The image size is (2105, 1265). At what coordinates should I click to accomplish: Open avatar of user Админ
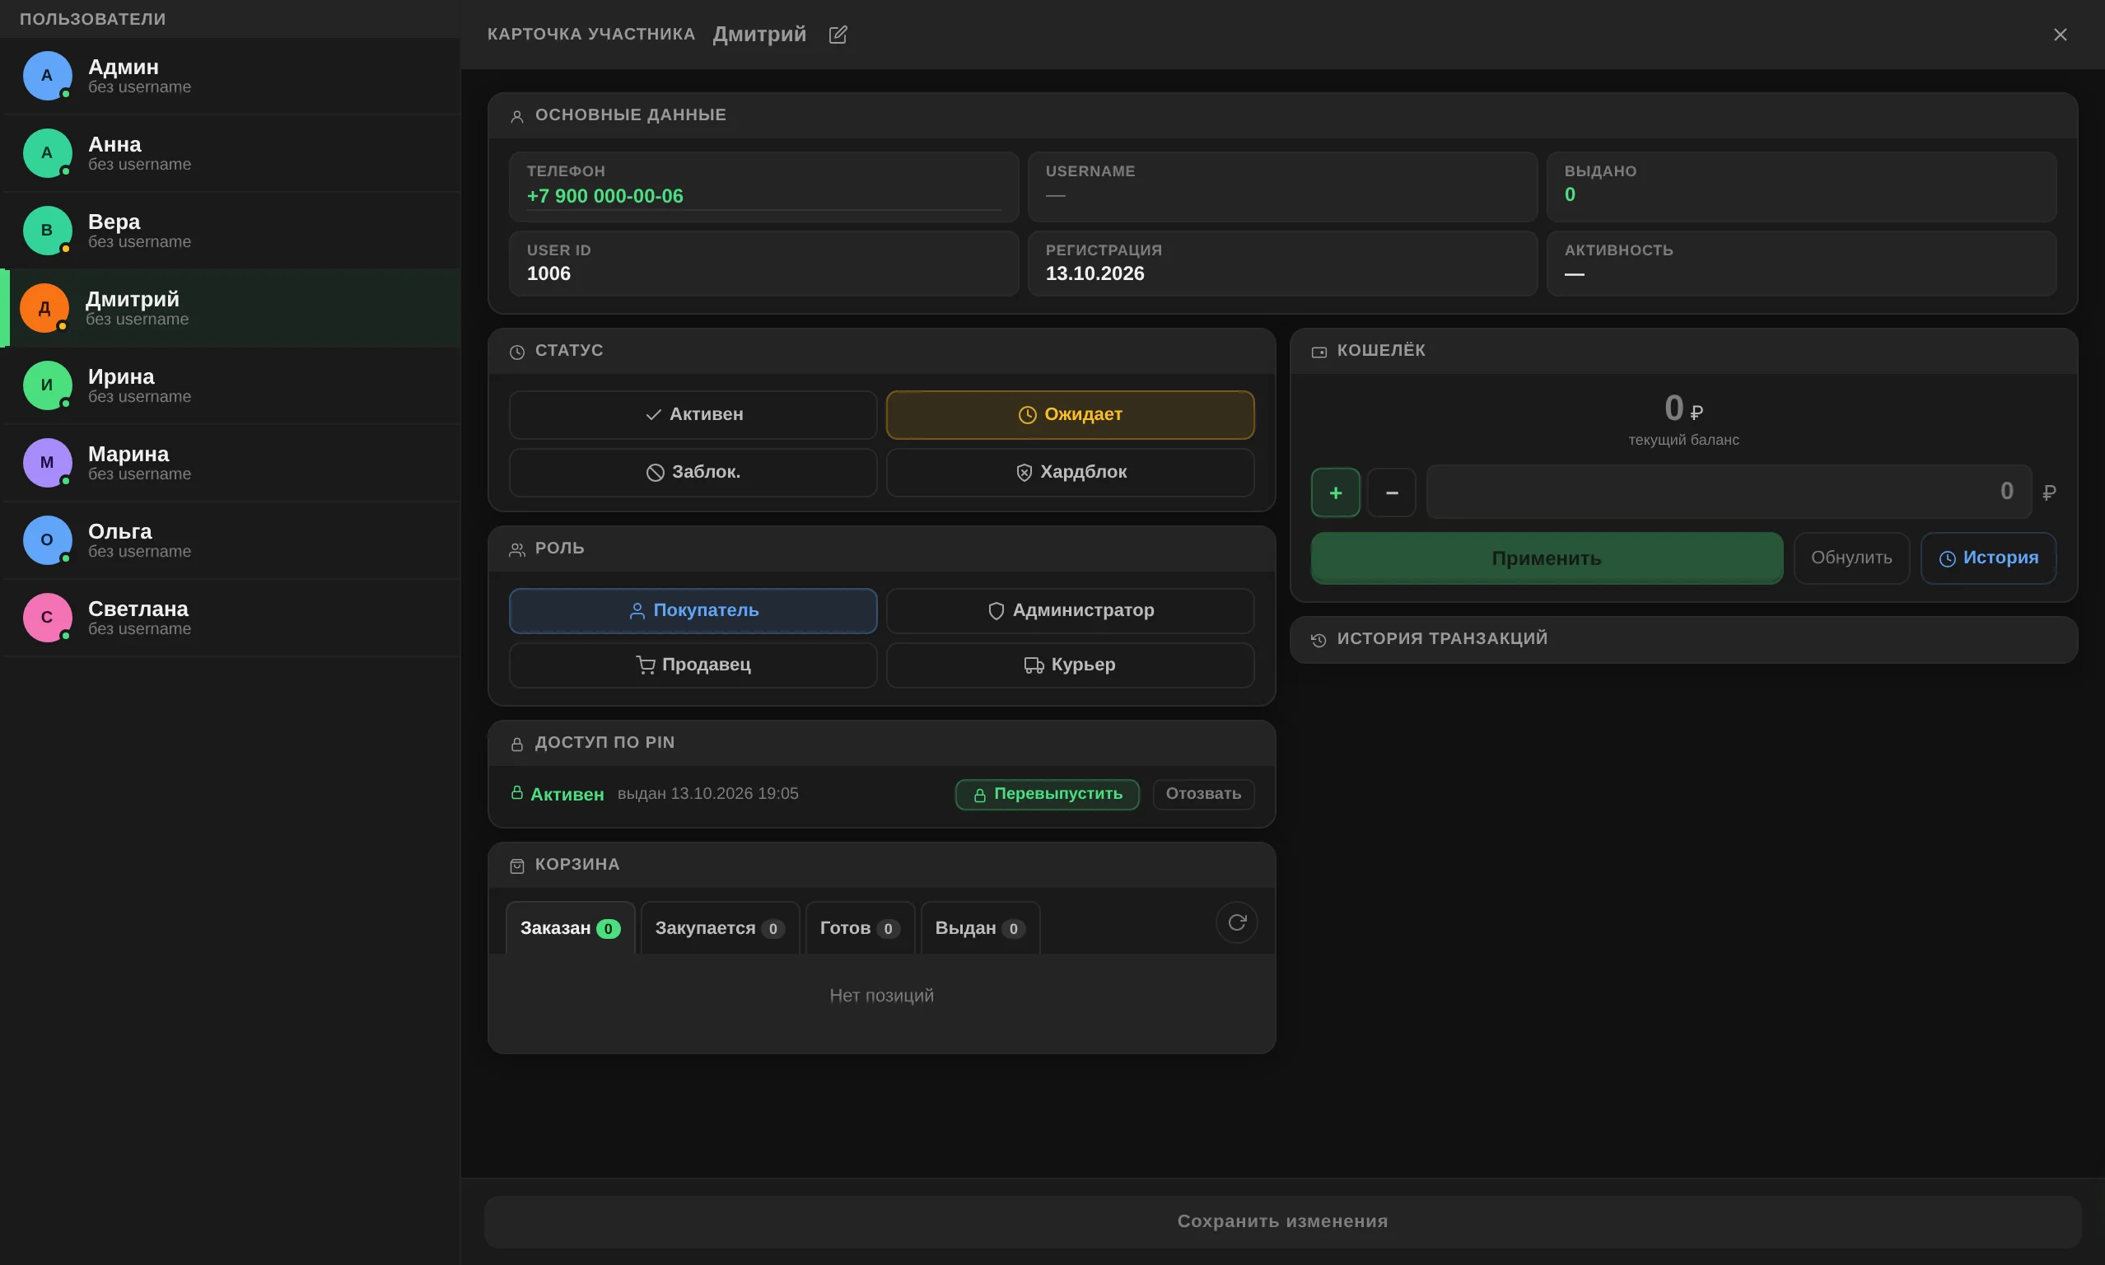click(47, 75)
